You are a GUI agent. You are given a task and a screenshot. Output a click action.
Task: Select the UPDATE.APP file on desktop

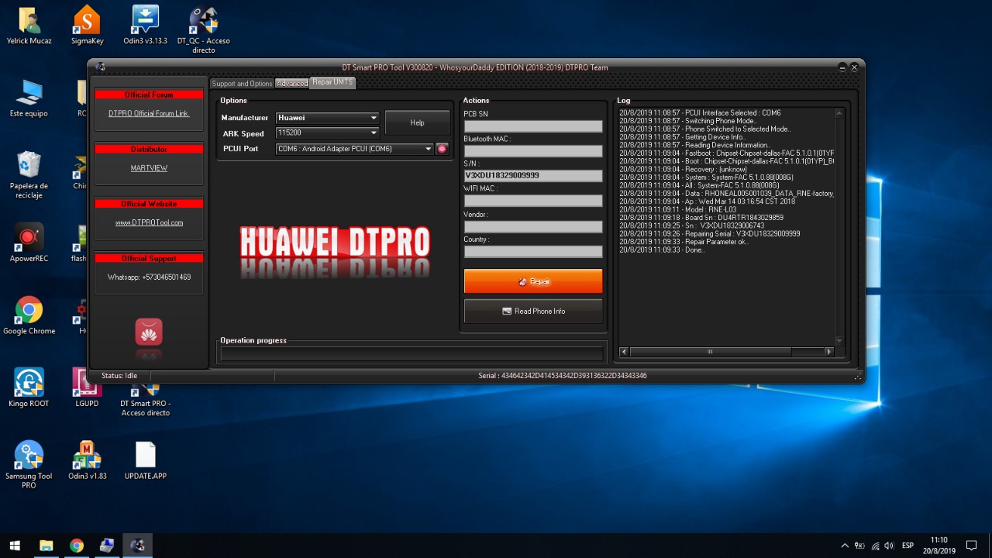pyautogui.click(x=145, y=461)
